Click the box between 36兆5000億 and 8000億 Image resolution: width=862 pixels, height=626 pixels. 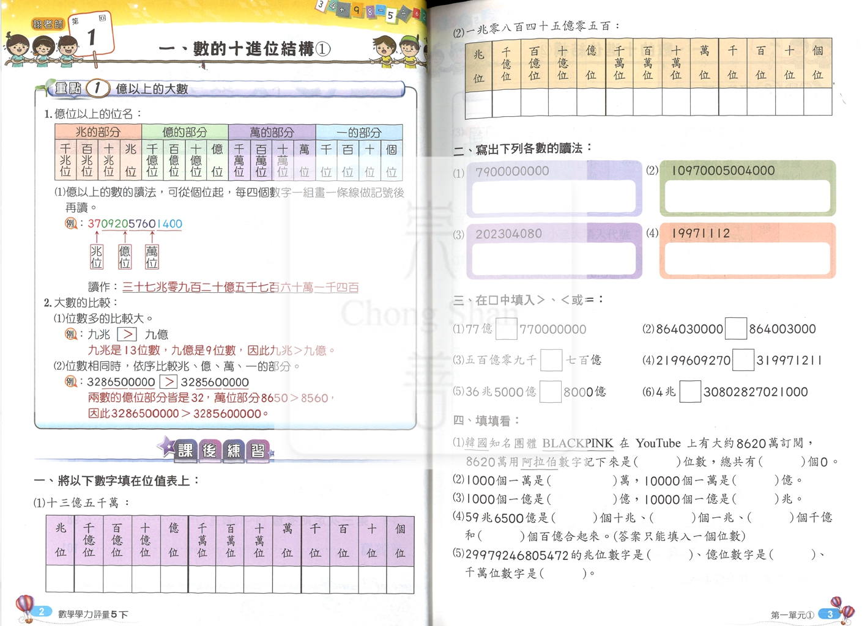pos(550,392)
